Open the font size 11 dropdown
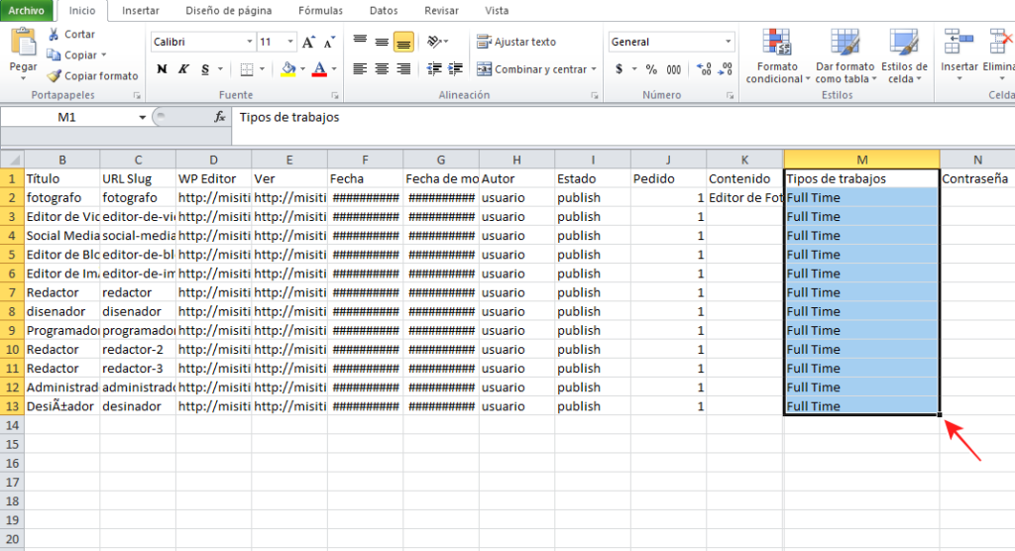 [290, 42]
